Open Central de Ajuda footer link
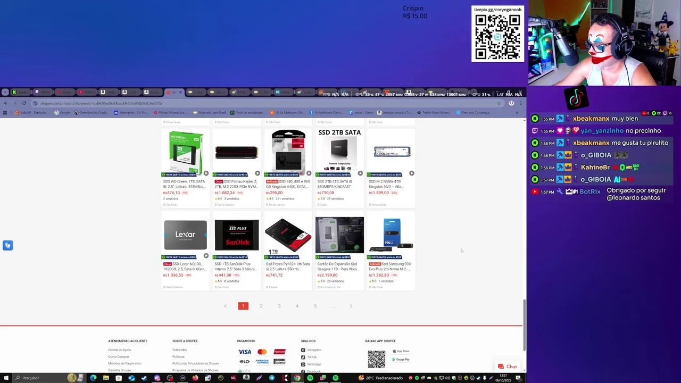 pyautogui.click(x=119, y=350)
